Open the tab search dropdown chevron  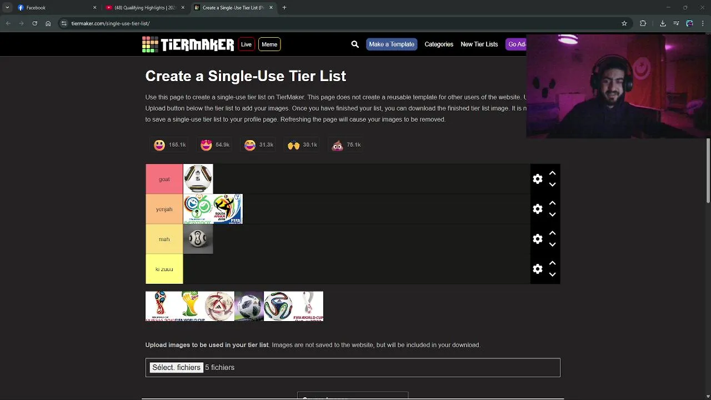7,8
